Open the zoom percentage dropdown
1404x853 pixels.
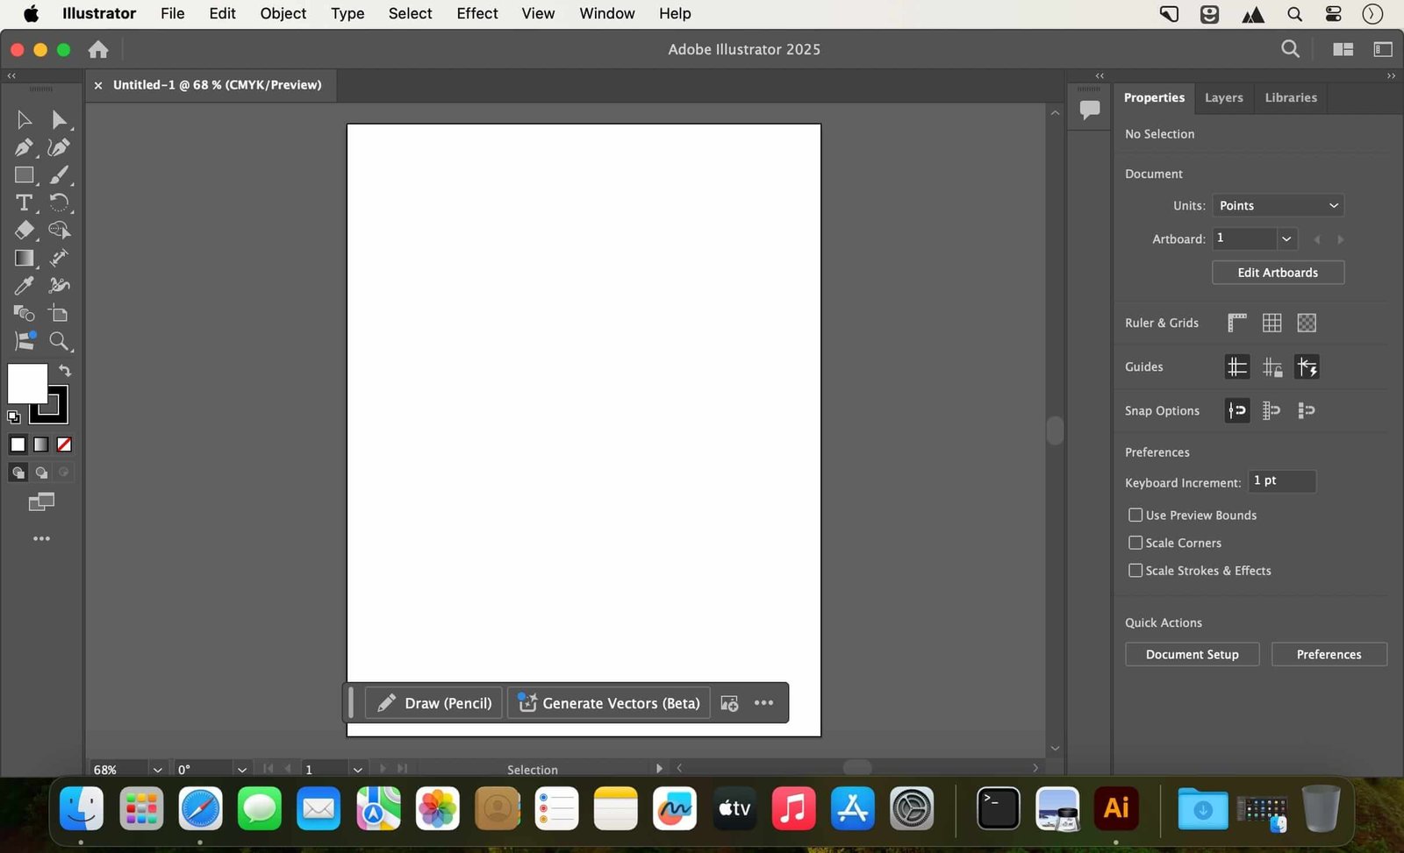pos(156,769)
